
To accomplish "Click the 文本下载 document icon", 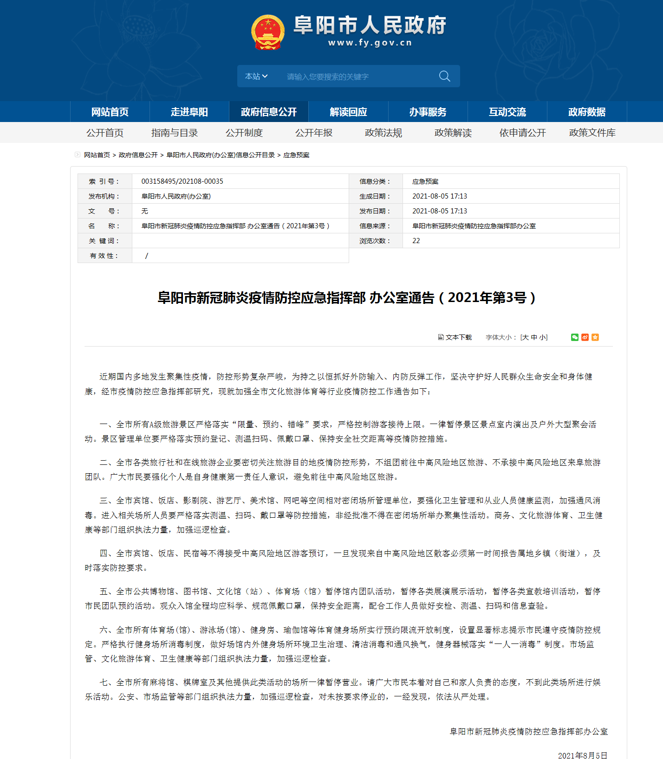I will coord(441,337).
